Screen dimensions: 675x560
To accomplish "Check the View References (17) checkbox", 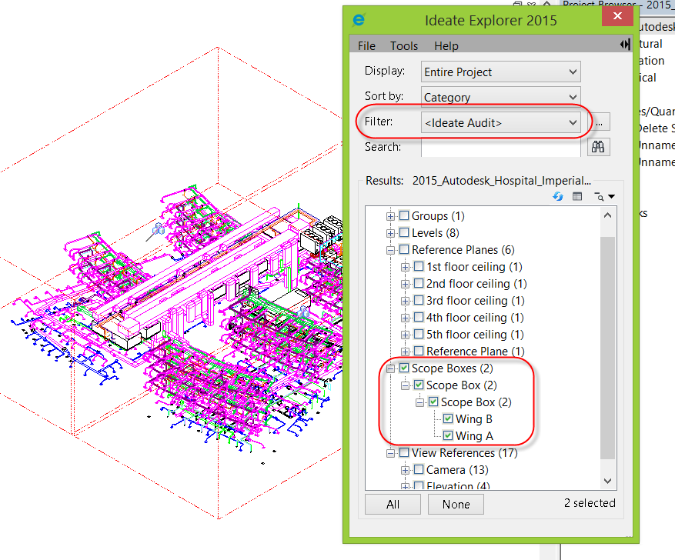I will (x=404, y=452).
